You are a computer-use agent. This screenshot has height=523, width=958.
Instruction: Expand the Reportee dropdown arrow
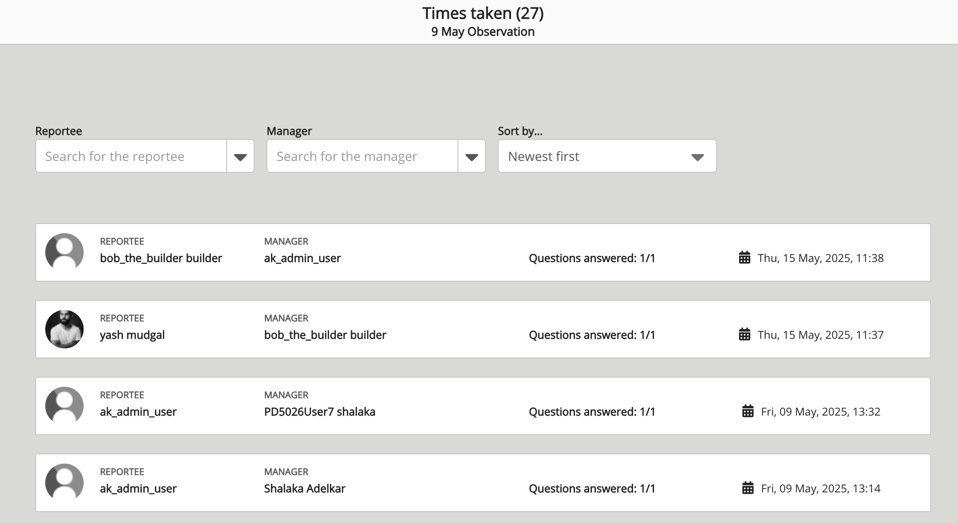240,157
